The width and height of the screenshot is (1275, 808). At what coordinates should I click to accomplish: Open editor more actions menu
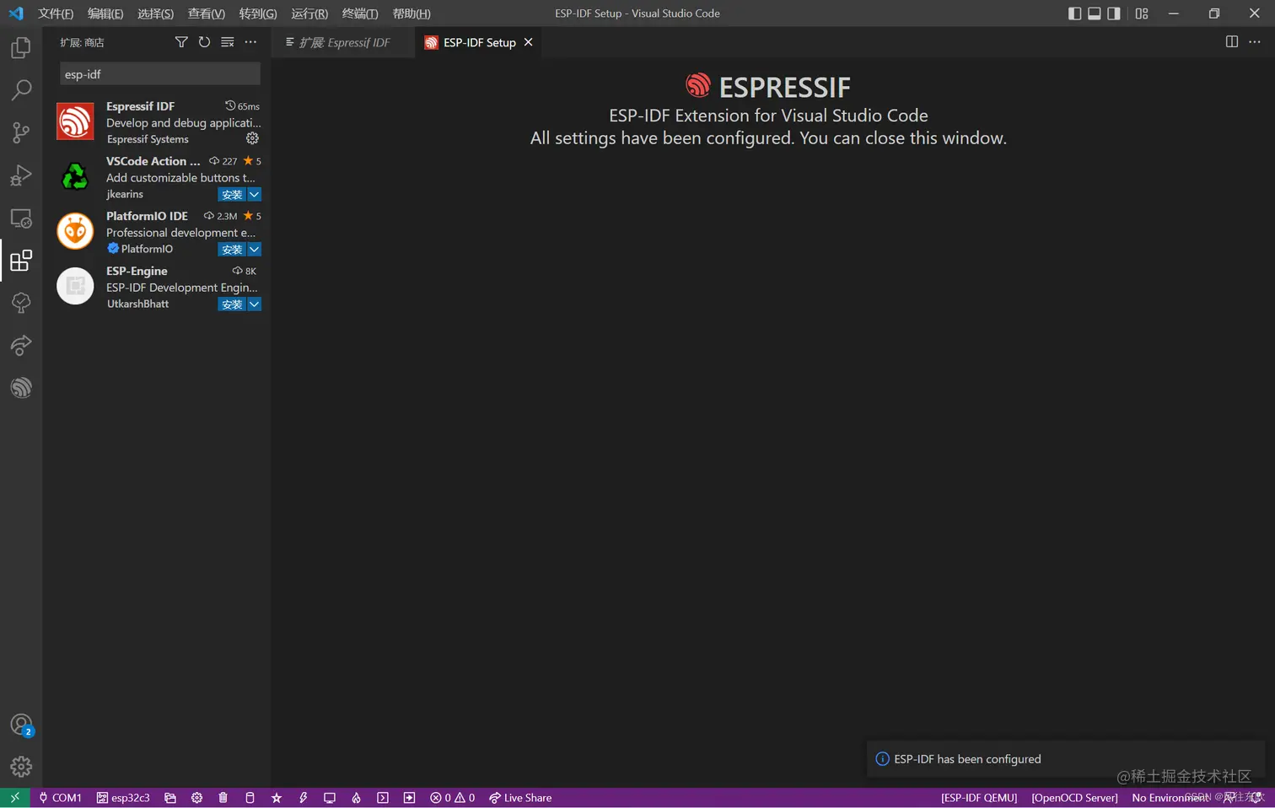point(1255,42)
